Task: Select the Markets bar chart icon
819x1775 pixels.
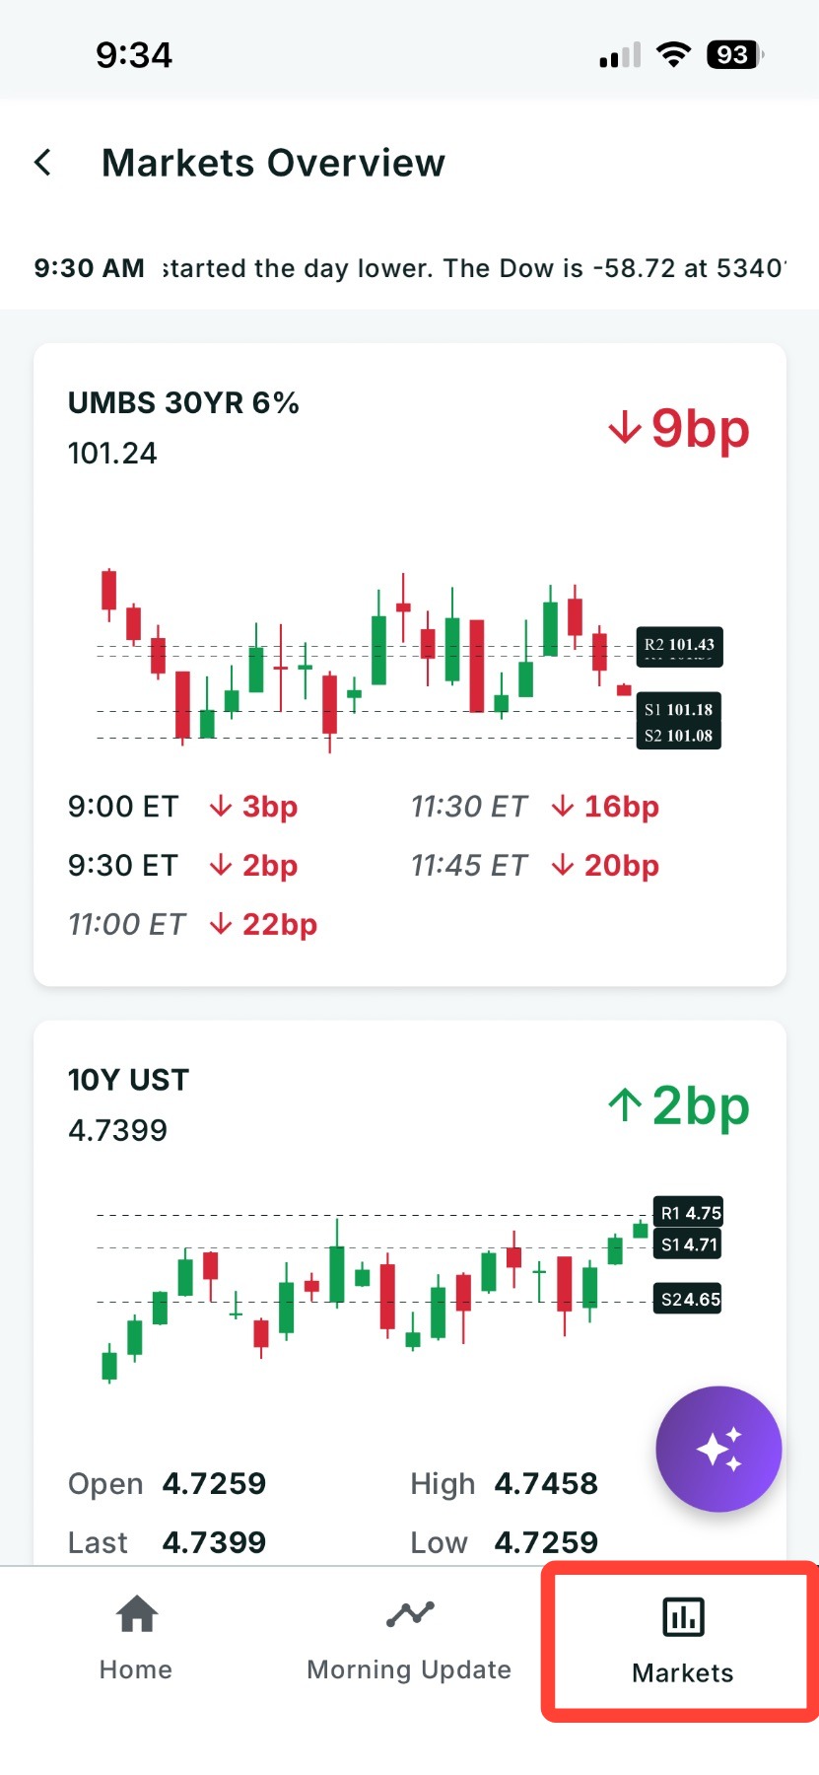Action: [683, 1617]
